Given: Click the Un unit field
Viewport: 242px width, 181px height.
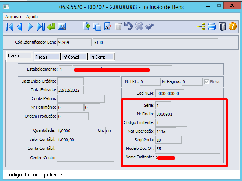Looking at the screenshot, I should 112,131.
